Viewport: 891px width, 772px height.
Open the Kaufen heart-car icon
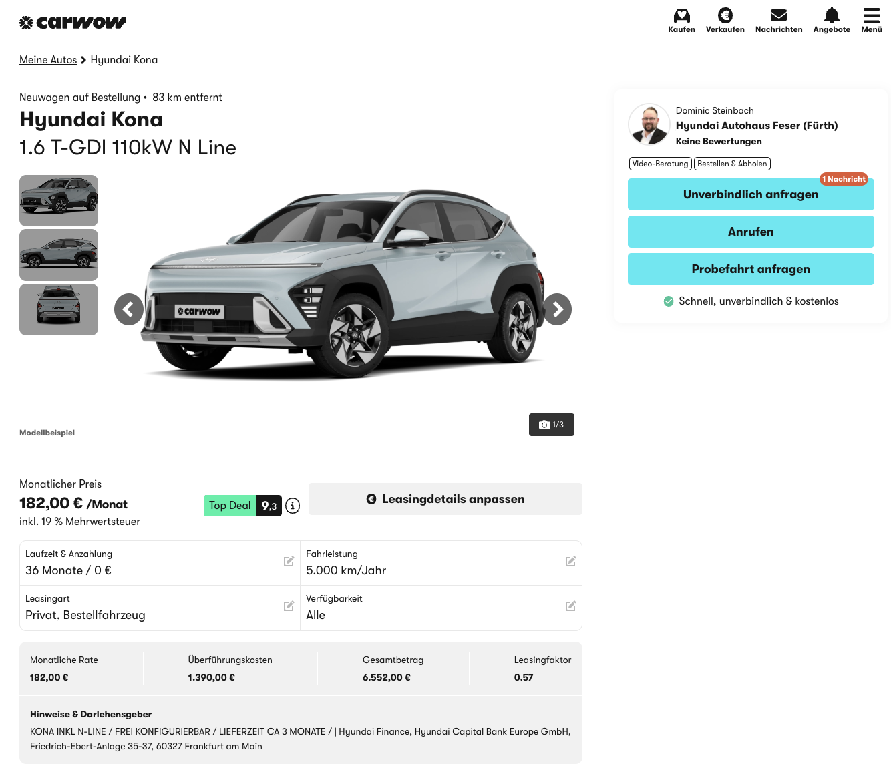point(681,15)
